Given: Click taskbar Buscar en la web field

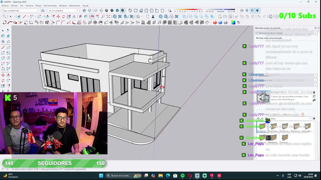Looking at the screenshot, I should pos(123,175).
